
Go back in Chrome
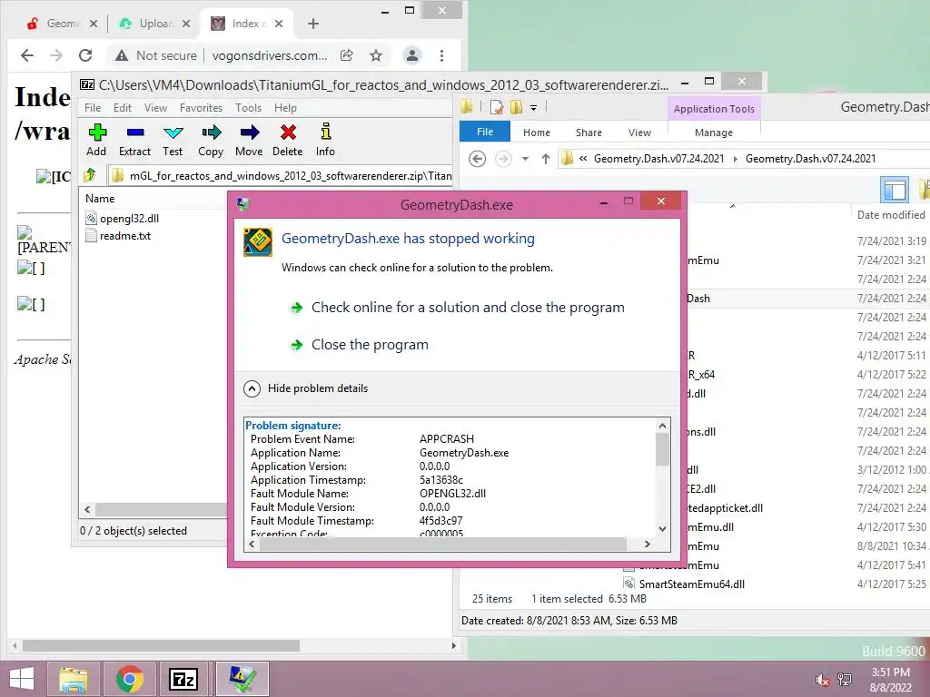tap(27, 55)
